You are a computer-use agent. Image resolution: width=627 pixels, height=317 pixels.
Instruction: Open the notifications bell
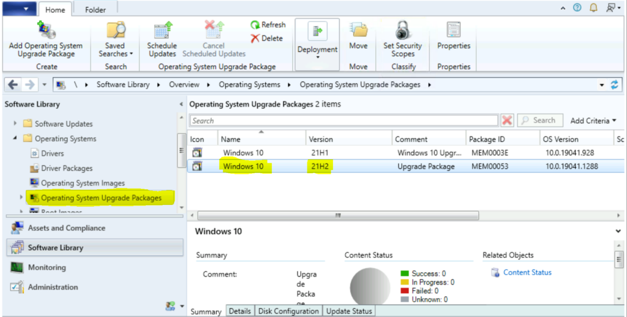[x=594, y=7]
